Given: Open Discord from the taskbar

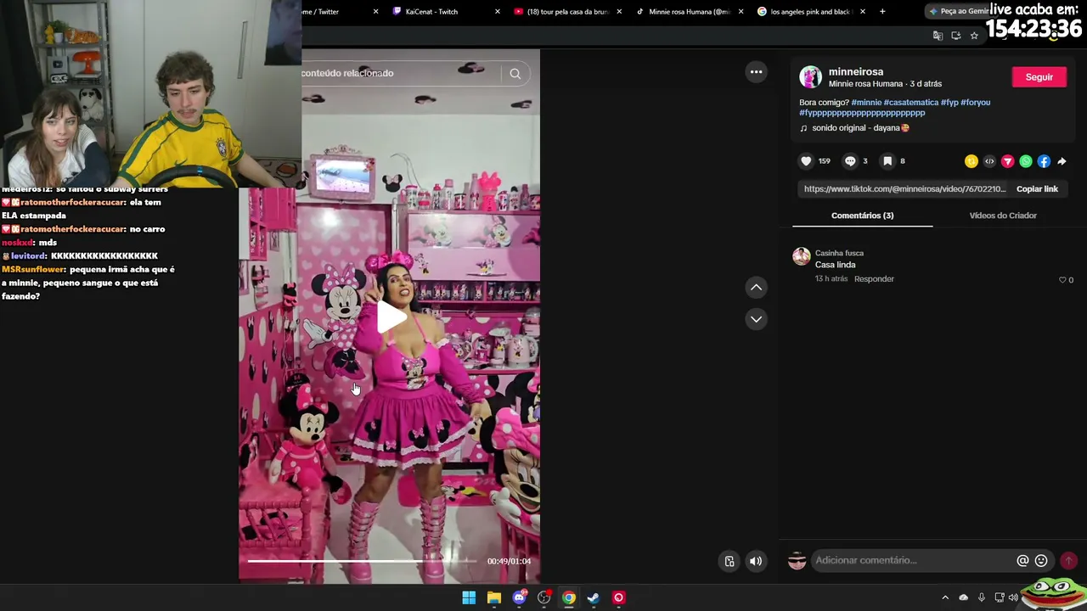Looking at the screenshot, I should tap(519, 598).
